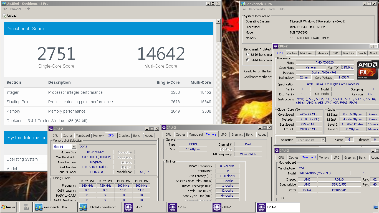Screen dimensions: 379x213
Task: Click the monitor icon in system tray
Action: pyautogui.click(x=376, y=207)
